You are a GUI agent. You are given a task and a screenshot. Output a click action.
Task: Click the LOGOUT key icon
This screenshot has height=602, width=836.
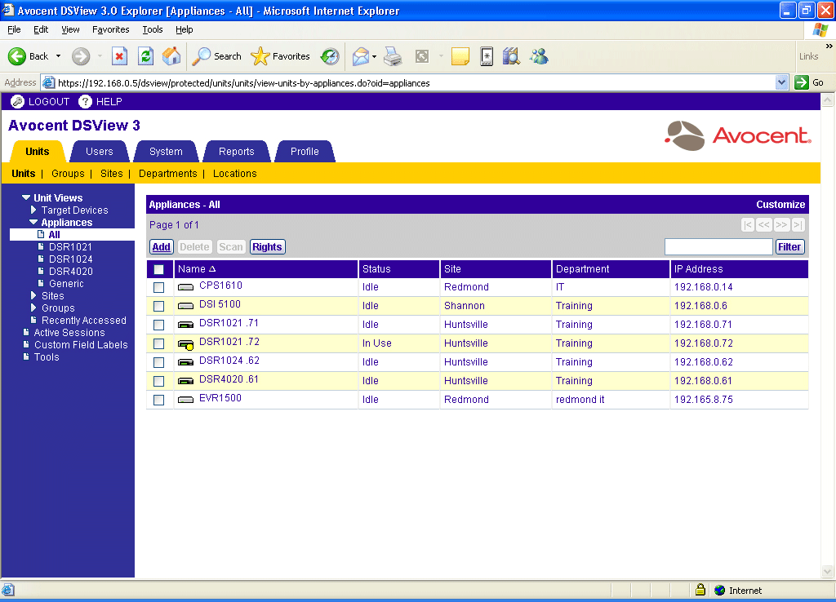tap(18, 101)
